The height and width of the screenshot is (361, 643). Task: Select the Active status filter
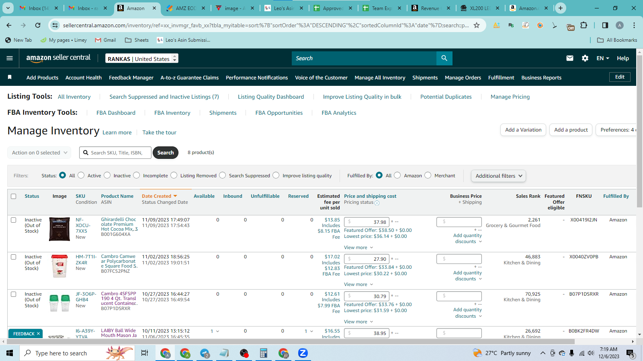pos(81,175)
